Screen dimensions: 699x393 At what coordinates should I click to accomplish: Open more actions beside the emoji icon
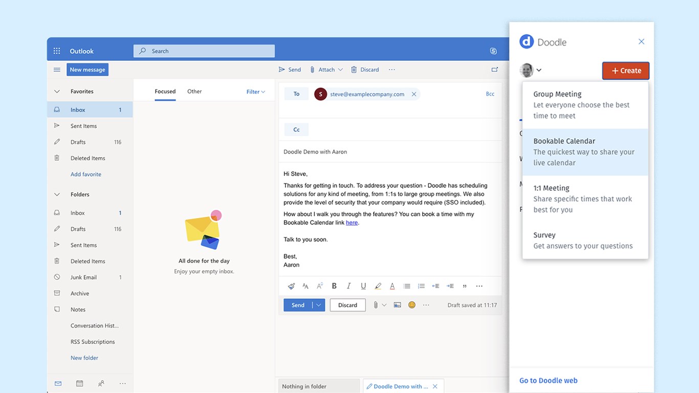tap(426, 305)
